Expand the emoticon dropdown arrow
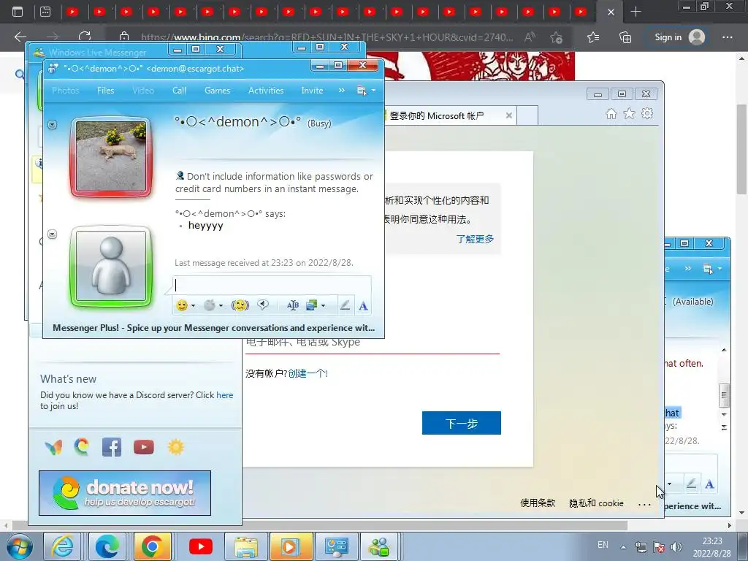The height and width of the screenshot is (561, 748). [x=193, y=306]
